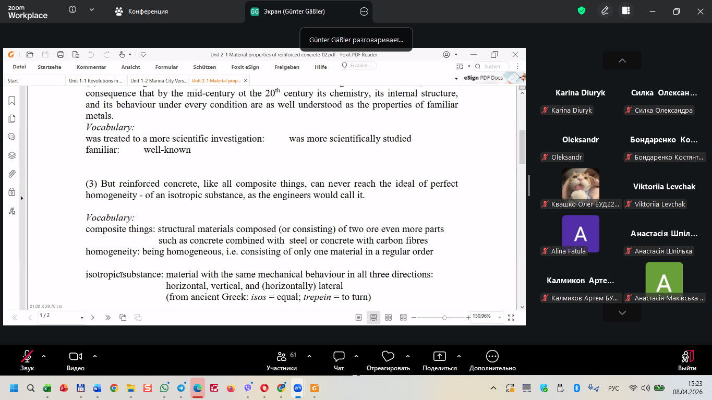Open the Kommentar ribbon tab in Foxit
Image resolution: width=712 pixels, height=400 pixels.
[x=91, y=67]
